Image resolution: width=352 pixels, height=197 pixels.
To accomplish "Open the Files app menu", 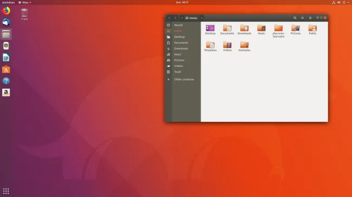I will point(25,3).
